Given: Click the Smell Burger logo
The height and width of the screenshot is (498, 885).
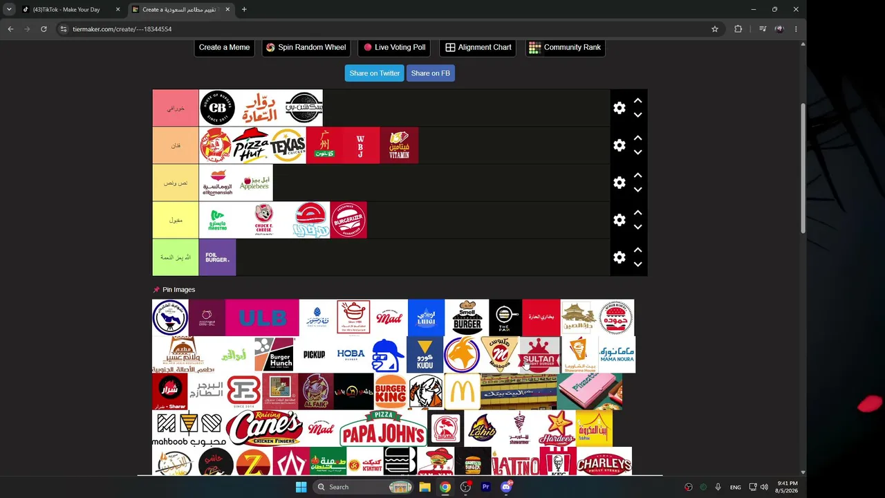Looking at the screenshot, I should [x=467, y=317].
